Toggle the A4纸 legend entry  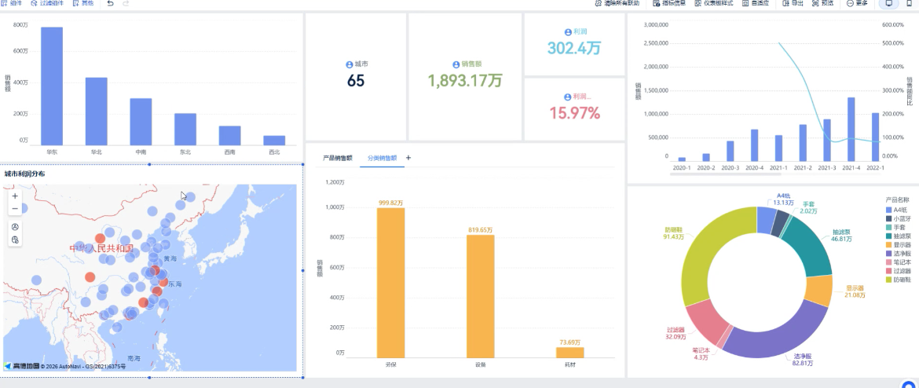click(897, 209)
